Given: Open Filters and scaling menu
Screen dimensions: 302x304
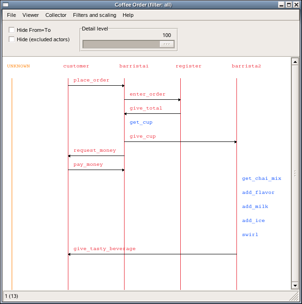Looking at the screenshot, I should coord(95,15).
